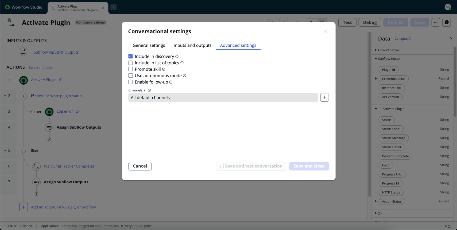The height and width of the screenshot is (230, 457).
Task: Collapse step 5 Else branch
Action: pyautogui.click(x=5, y=150)
